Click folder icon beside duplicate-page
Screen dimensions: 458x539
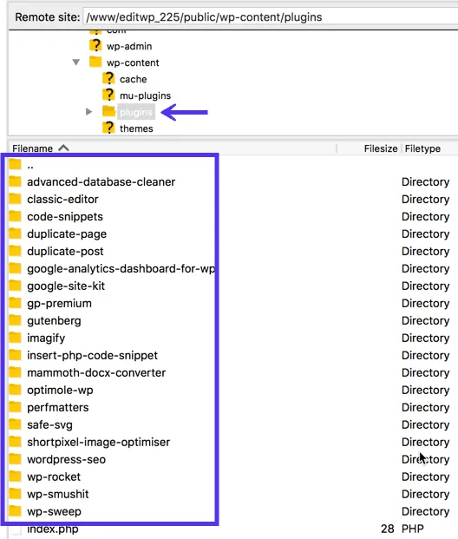pos(15,233)
